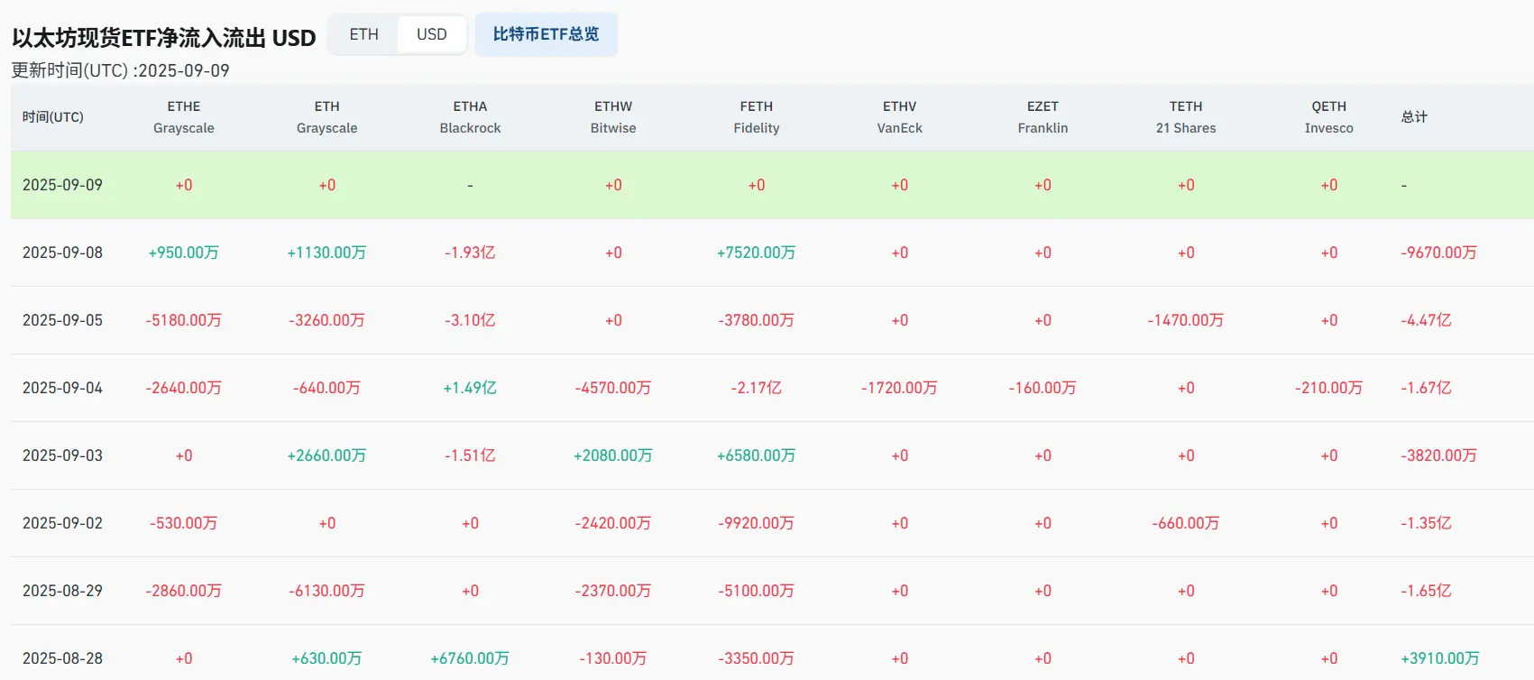Click the -1.51亿 Blackrock value
This screenshot has width=1534, height=680.
[x=471, y=455]
